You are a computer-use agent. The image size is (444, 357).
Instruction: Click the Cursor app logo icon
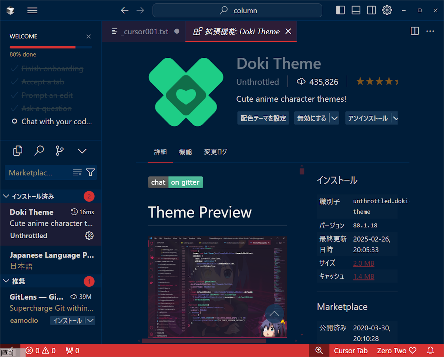pyautogui.click(x=10, y=10)
